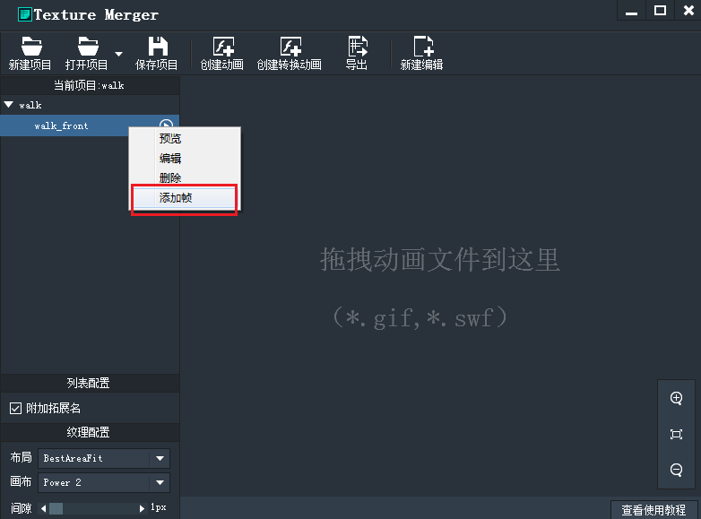The image size is (701, 519).
Task: Export using the 导出 icon
Action: point(357,53)
